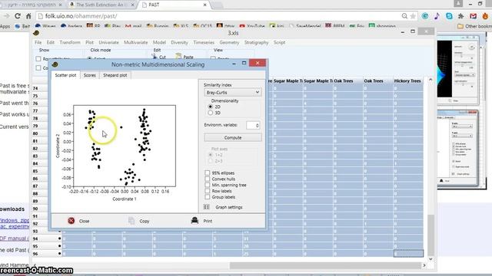
Task: Switch to the Shepard plot tab
Action: tap(115, 75)
